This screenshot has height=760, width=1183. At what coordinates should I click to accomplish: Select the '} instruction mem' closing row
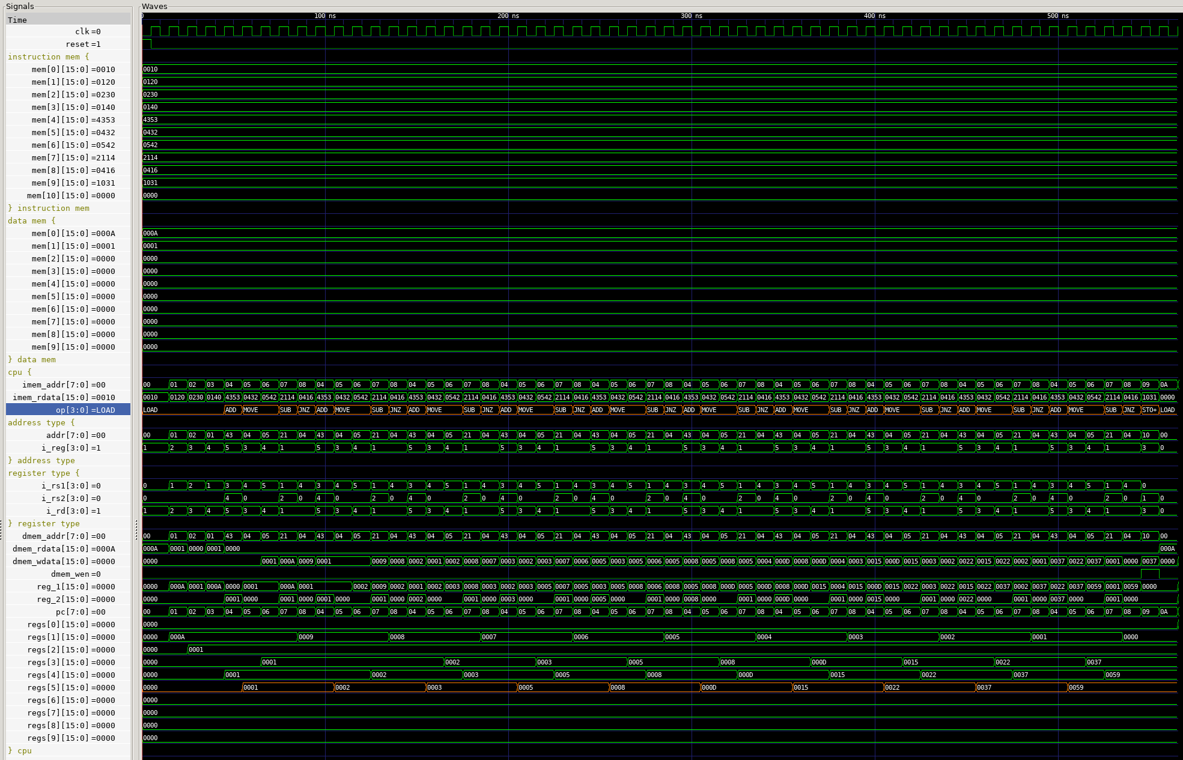tap(68, 208)
